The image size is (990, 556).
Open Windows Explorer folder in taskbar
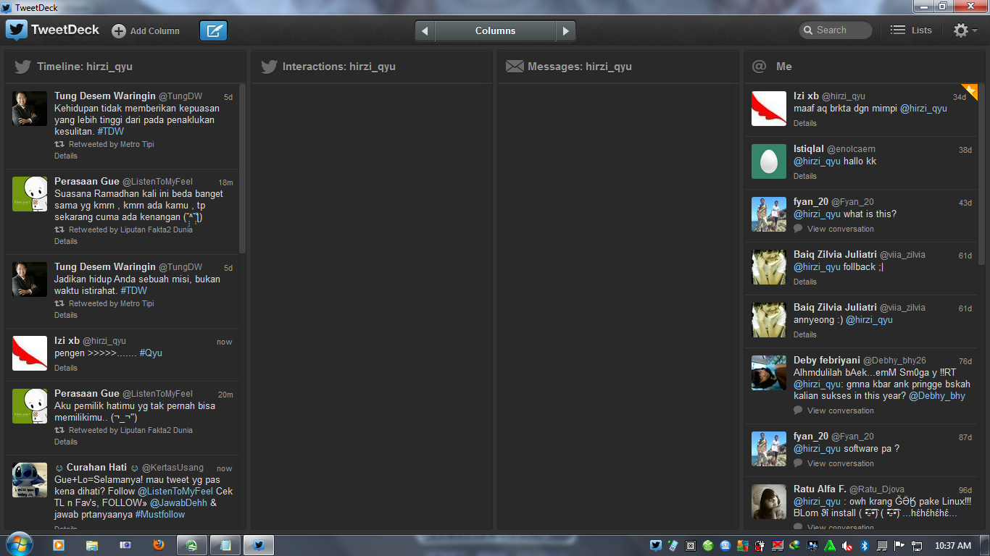coord(92,545)
